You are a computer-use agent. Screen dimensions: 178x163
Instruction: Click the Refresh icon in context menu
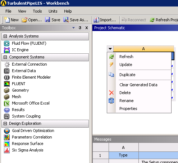[x=111, y=57]
